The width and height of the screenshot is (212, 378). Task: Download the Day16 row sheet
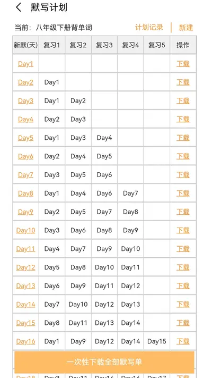point(183,341)
